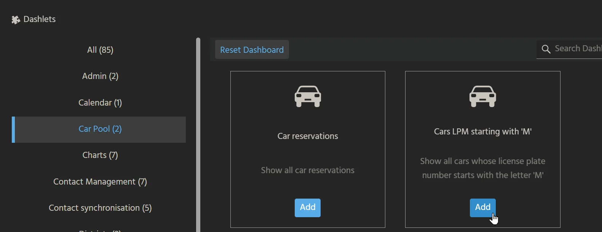Click the car icon on Car reservations card
Viewport: 602px width, 232px height.
308,96
